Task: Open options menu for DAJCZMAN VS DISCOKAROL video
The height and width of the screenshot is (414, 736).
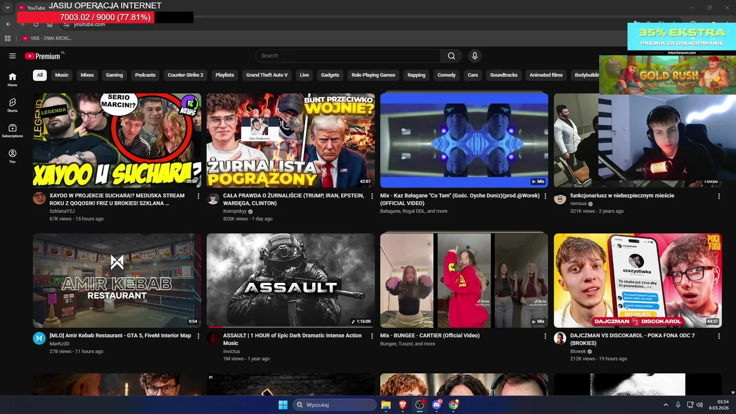Action: (719, 336)
